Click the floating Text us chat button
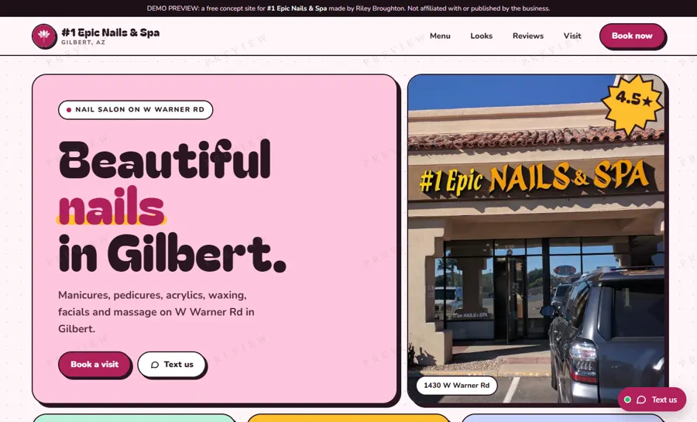Viewport: 697px width, 422px height. click(x=651, y=400)
